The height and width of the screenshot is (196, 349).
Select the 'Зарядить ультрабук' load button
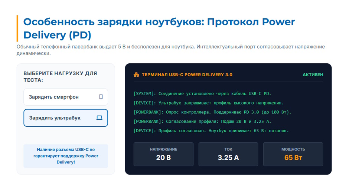66,118
